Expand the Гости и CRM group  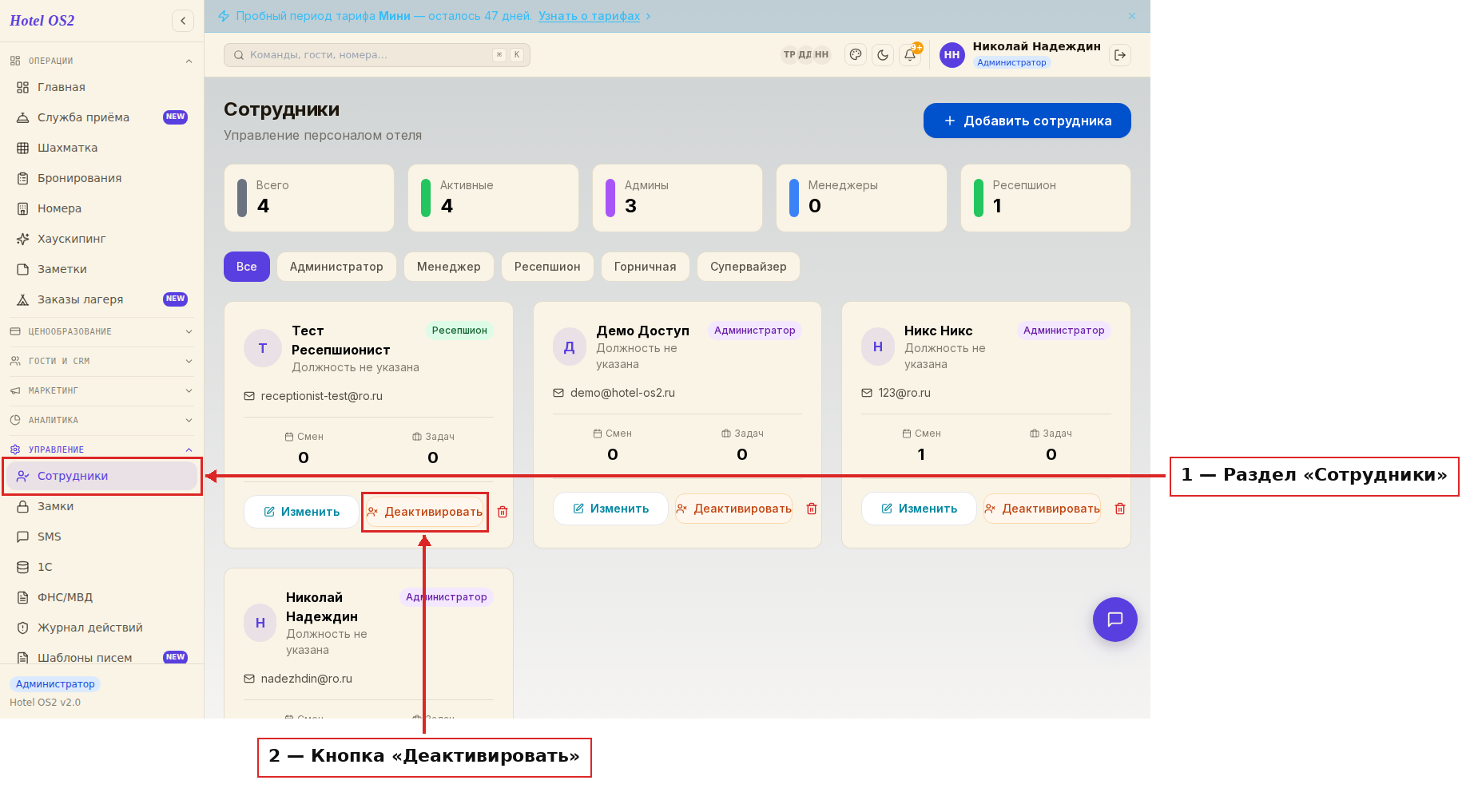[101, 361]
